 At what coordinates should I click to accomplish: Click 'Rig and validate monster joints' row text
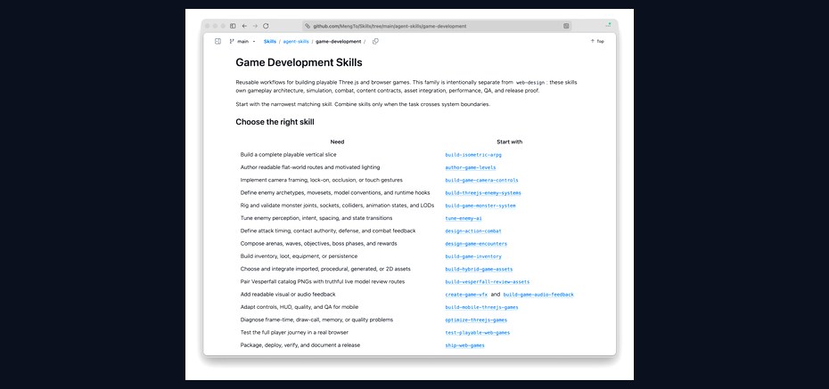pos(337,206)
